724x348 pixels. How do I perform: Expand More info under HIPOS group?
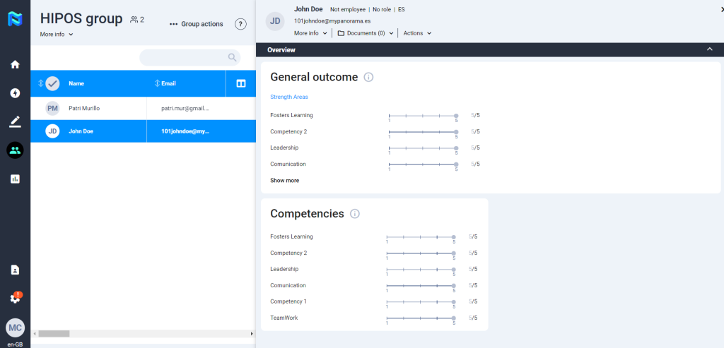pos(57,34)
